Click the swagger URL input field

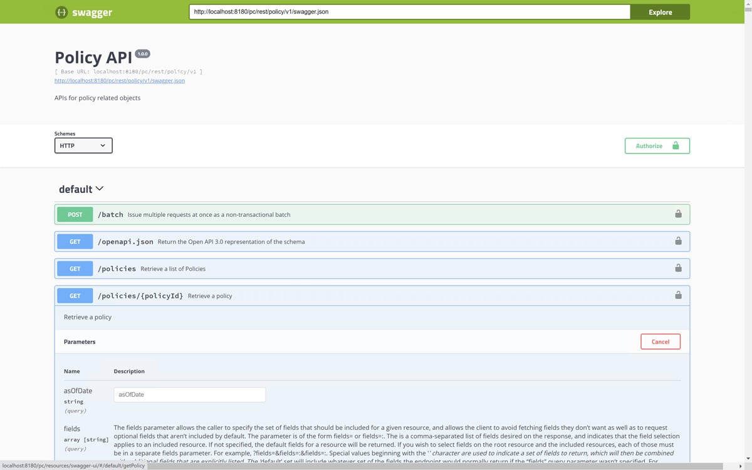(410, 12)
